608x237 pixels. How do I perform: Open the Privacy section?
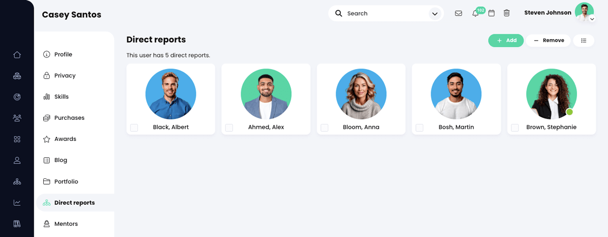pyautogui.click(x=65, y=75)
